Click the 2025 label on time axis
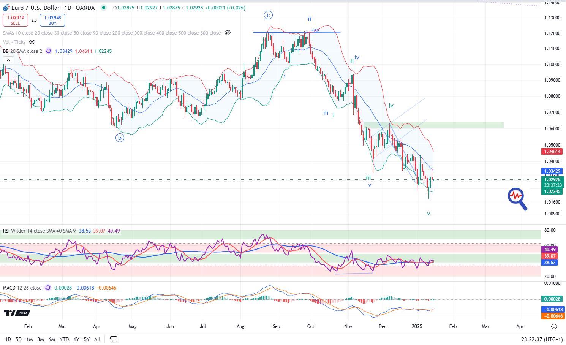The width and height of the screenshot is (566, 345). (417, 326)
